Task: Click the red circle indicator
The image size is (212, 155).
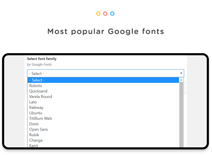Action: click(x=105, y=14)
